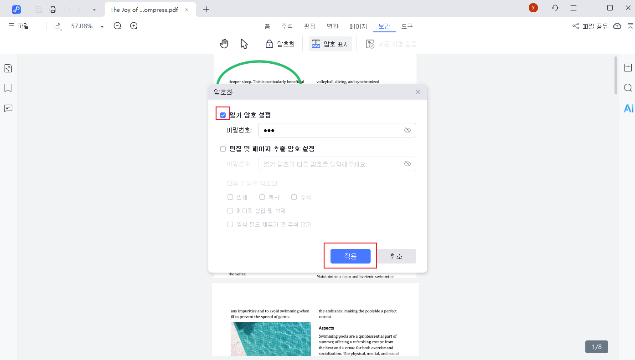Open the quick access toolbar dropdown arrow
The width and height of the screenshot is (635, 360).
tap(94, 10)
